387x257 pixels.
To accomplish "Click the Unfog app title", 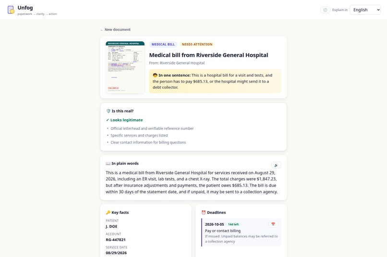I will point(25,8).
